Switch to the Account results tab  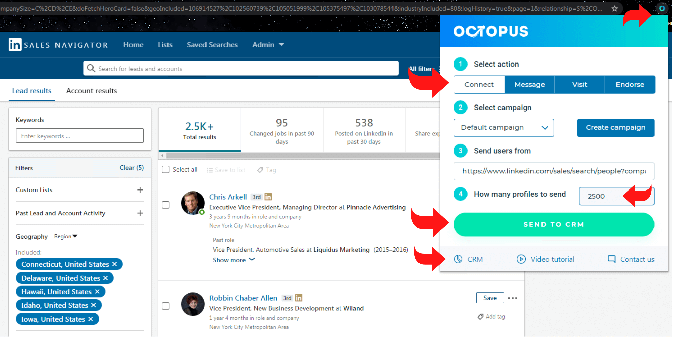click(91, 91)
